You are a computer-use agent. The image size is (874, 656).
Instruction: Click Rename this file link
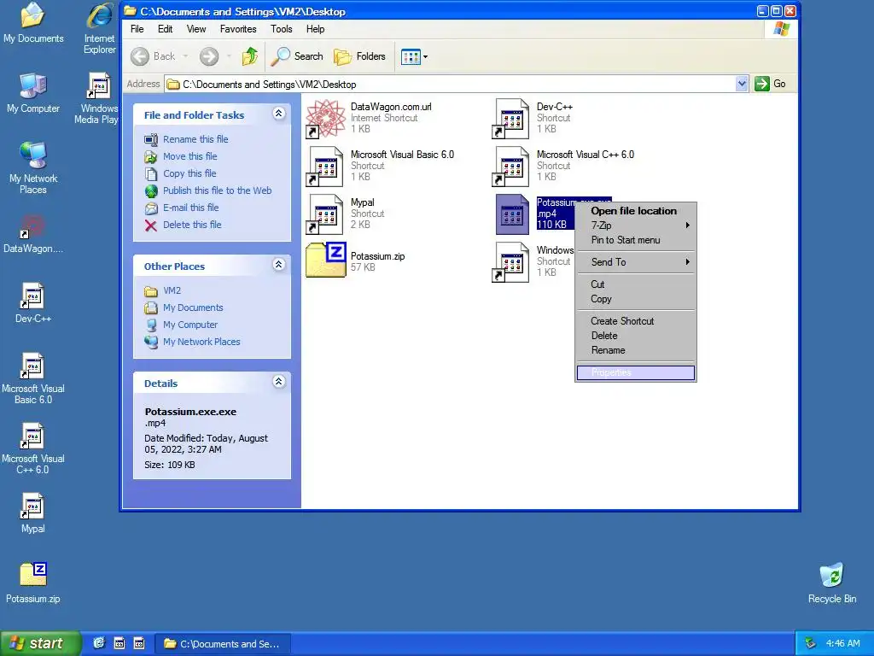[195, 139]
